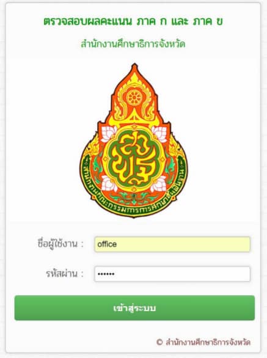The width and height of the screenshot is (267, 358).
Task: Click the upper-left white lotus in emblem
Action: tap(108, 133)
